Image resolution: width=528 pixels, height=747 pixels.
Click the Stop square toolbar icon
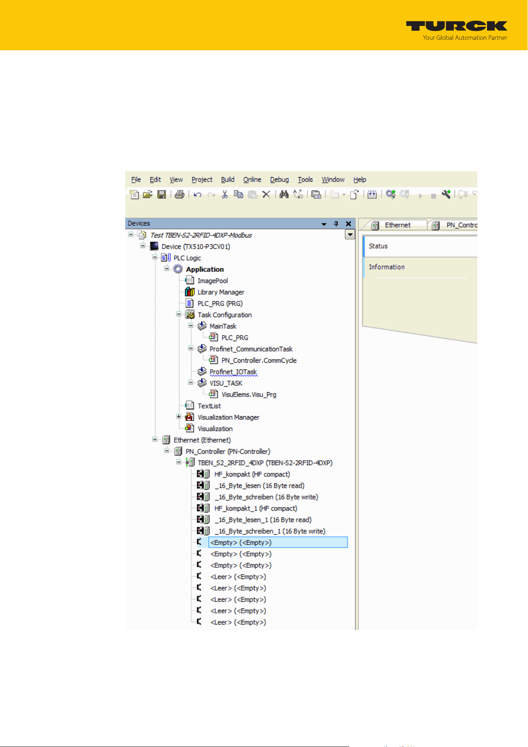(x=433, y=196)
